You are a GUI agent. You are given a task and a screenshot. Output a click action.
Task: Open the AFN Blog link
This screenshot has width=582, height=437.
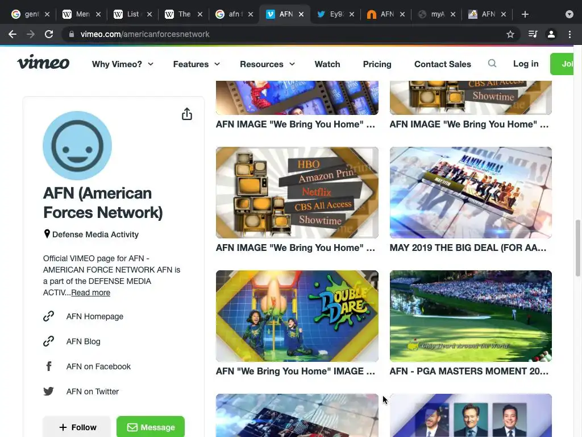tap(83, 341)
